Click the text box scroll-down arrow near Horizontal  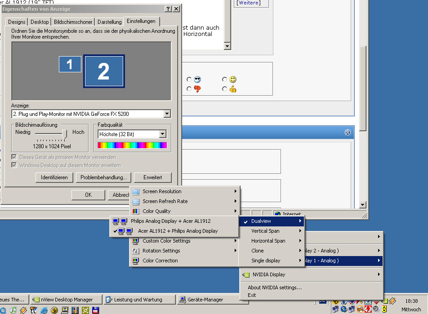[227, 46]
